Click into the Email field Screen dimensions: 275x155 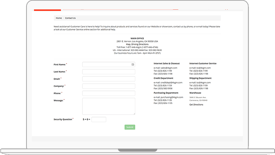coord(109,79)
